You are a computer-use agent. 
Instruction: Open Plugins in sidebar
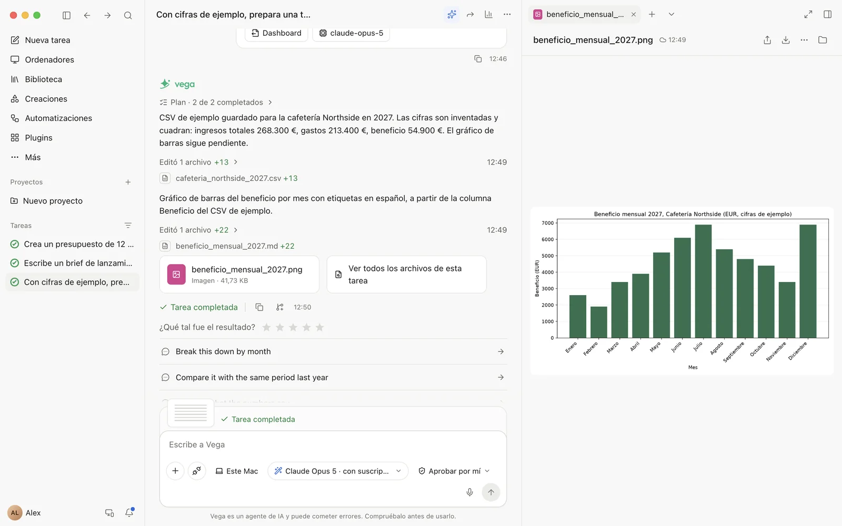pyautogui.click(x=73, y=138)
